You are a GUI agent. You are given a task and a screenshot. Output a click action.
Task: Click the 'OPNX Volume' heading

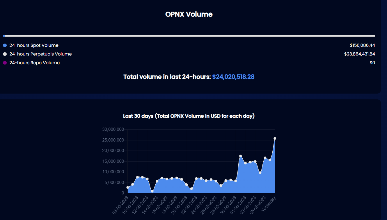189,14
